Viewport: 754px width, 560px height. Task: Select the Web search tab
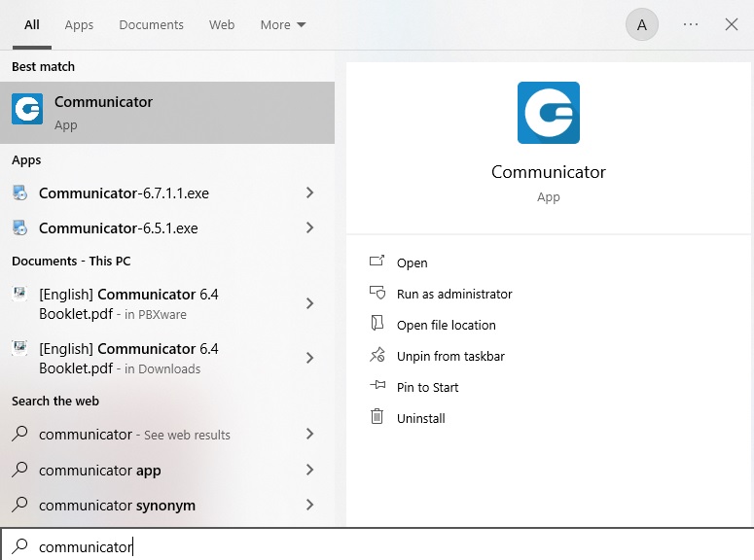pos(222,25)
